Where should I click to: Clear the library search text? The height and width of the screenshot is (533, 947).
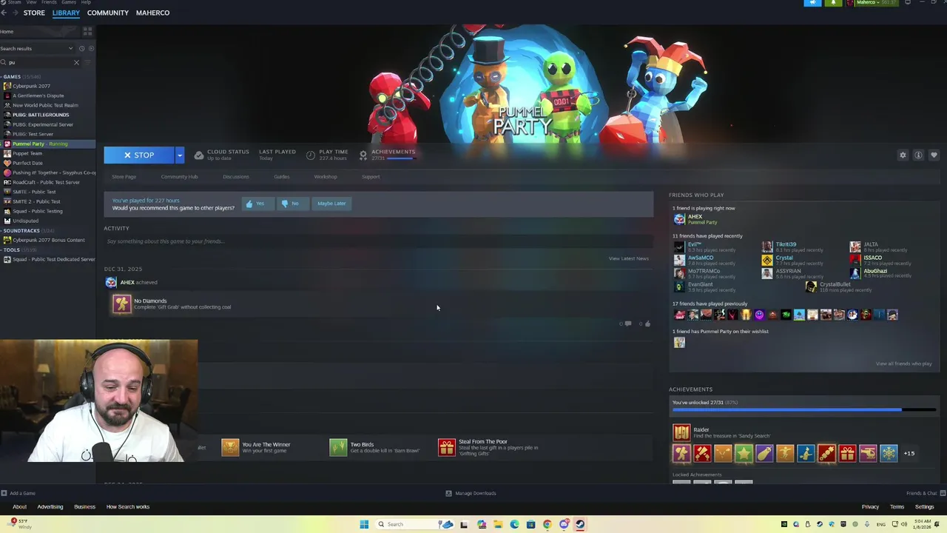click(76, 62)
